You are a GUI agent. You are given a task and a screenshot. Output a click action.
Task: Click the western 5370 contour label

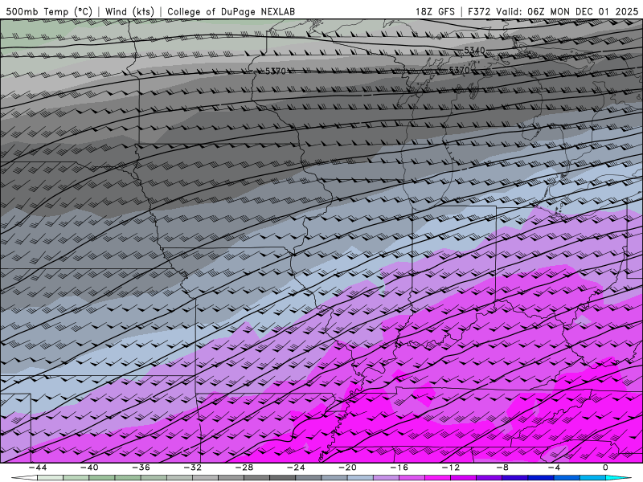[276, 71]
